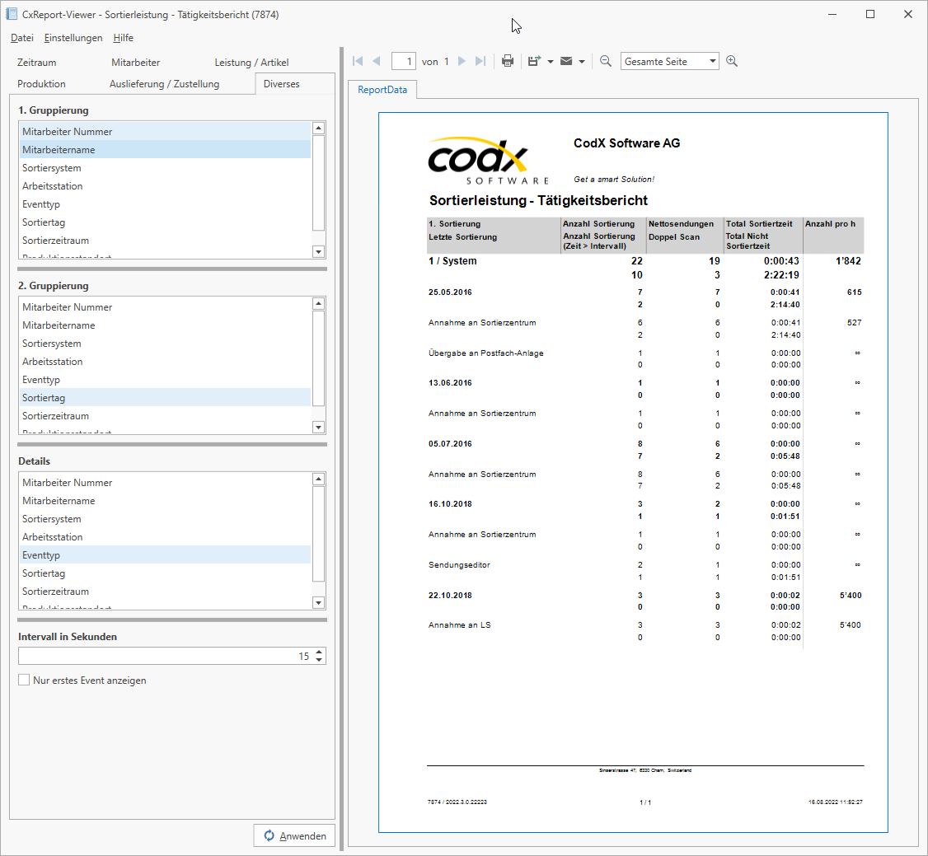The width and height of the screenshot is (928, 856).
Task: Go to the first report page
Action: tap(358, 61)
